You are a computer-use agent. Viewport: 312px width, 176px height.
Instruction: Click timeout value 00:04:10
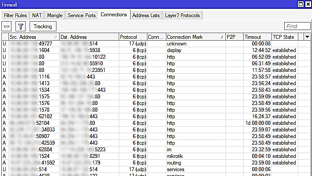pyautogui.click(x=261, y=156)
